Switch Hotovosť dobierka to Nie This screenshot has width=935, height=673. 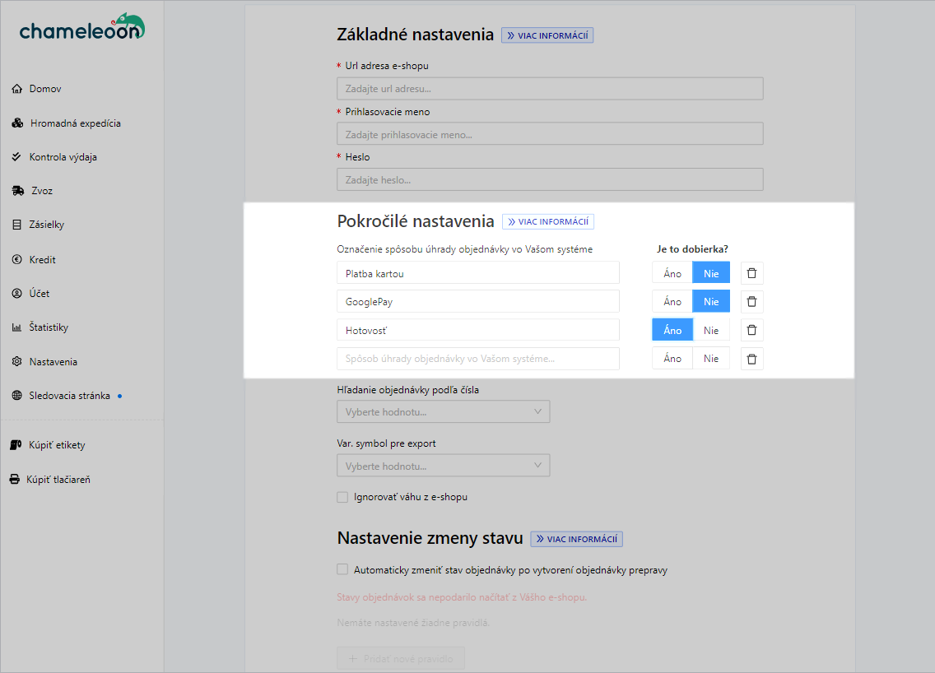[710, 329]
